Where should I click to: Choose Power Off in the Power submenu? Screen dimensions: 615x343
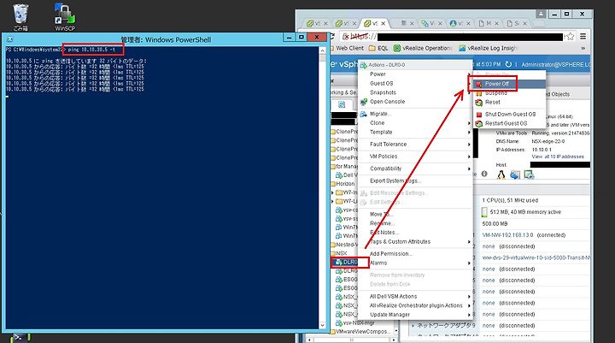tap(496, 84)
